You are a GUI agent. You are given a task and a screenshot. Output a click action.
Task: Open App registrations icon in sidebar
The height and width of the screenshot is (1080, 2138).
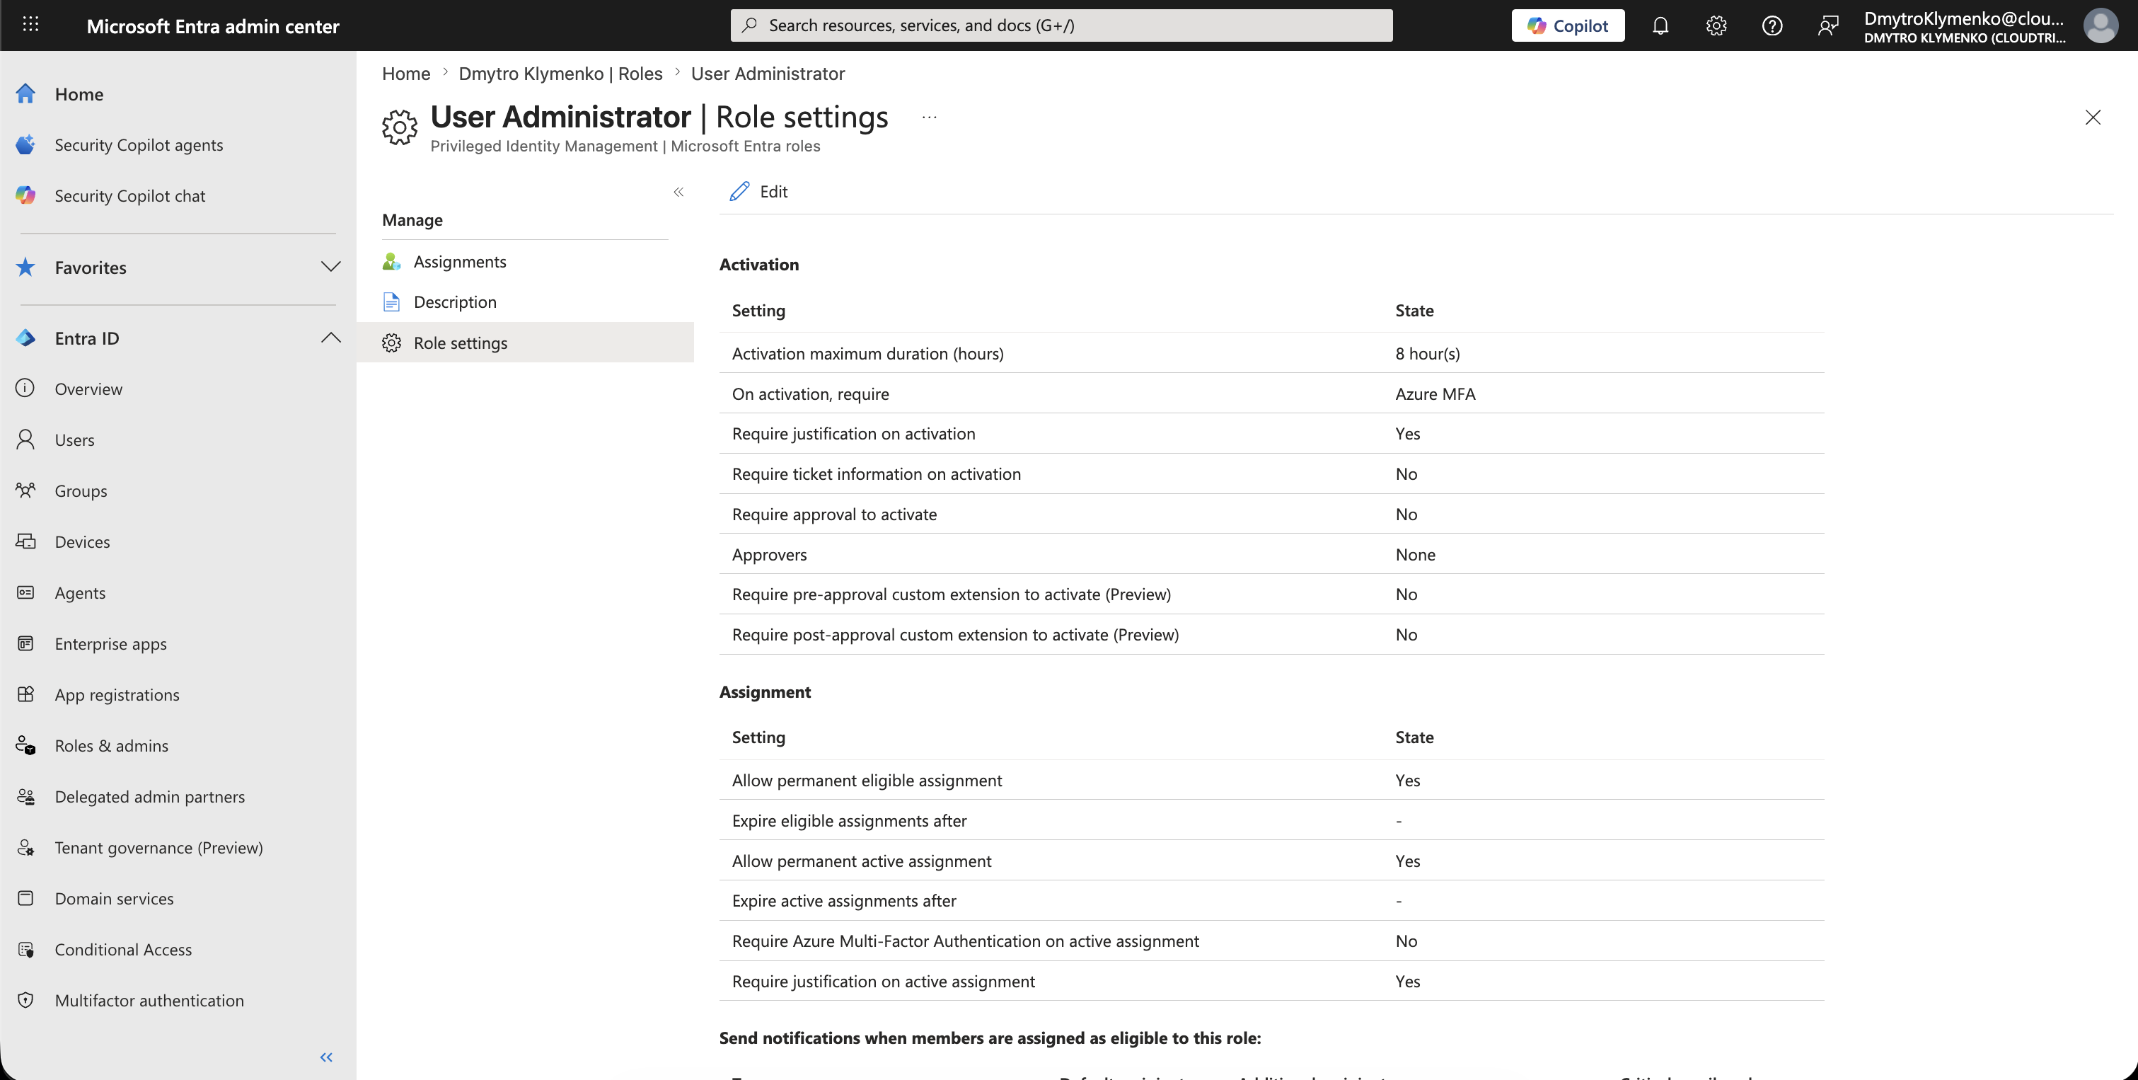[25, 694]
